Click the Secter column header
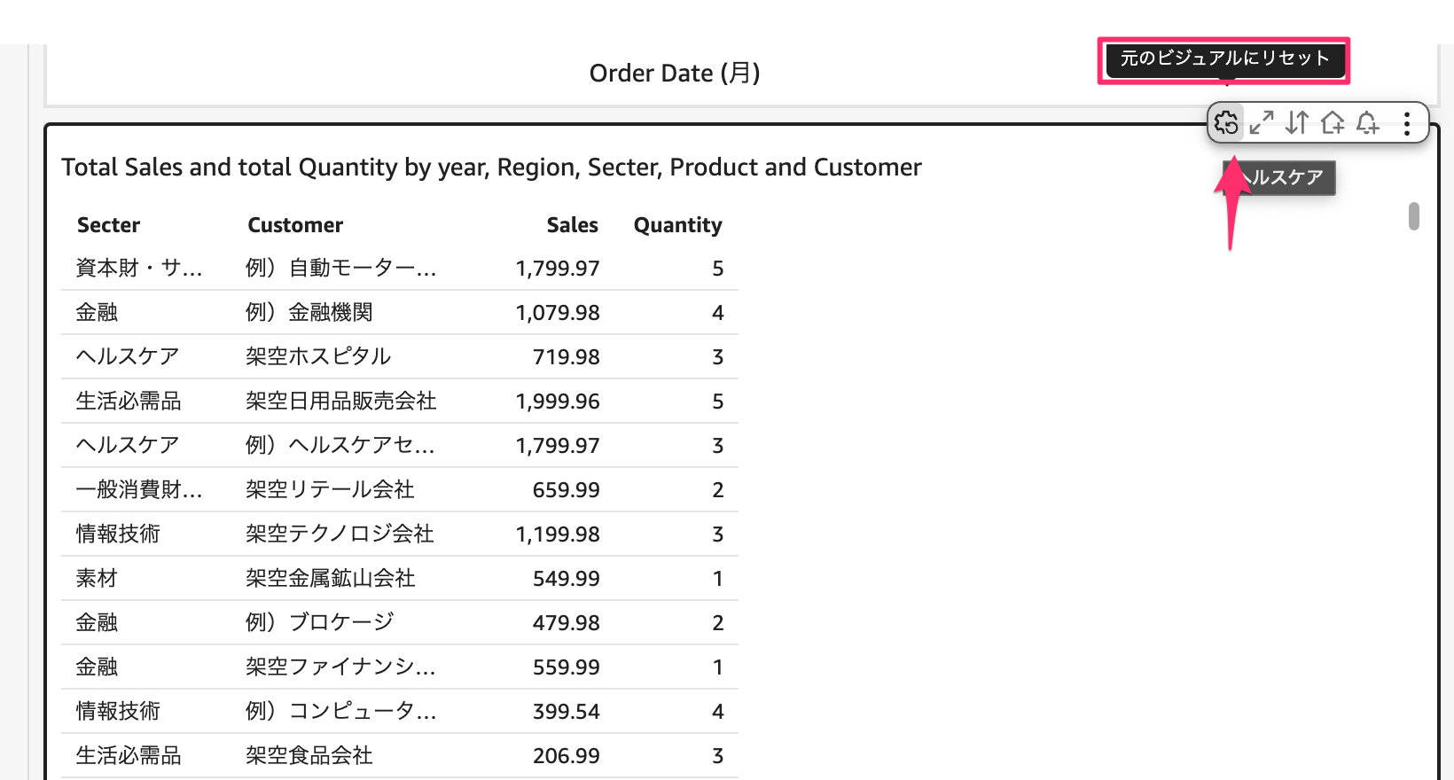The width and height of the screenshot is (1454, 780). click(x=108, y=225)
